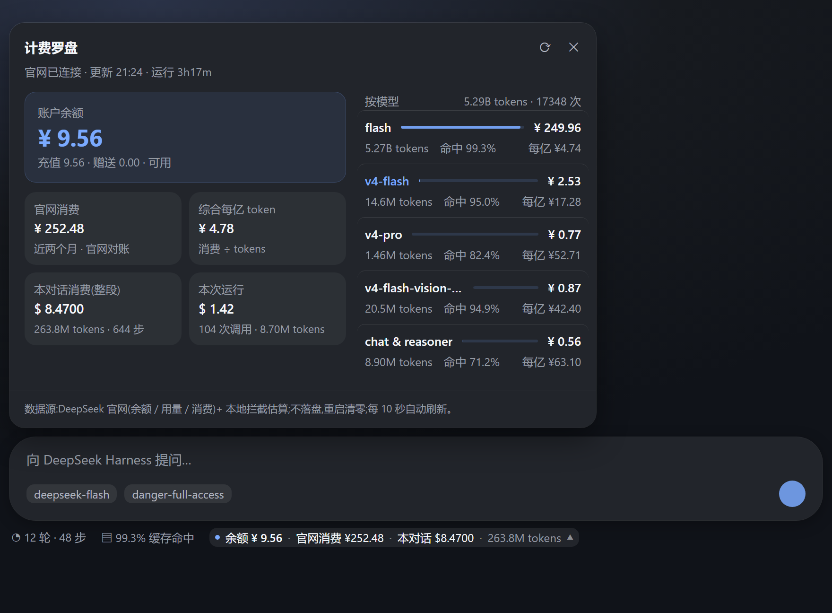
Task: Click the $ 1.42 run cost
Action: (x=216, y=309)
